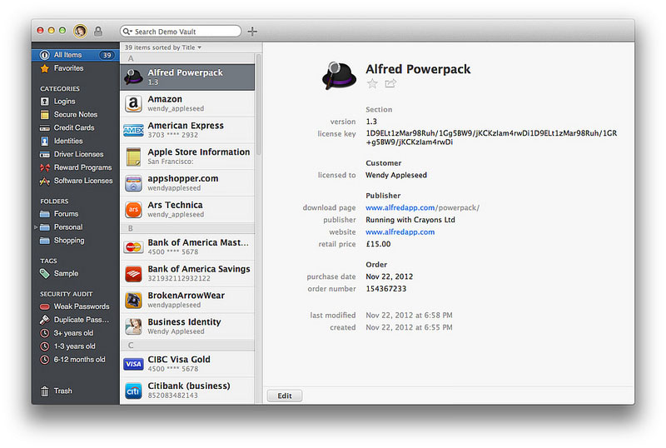Add new item with plus icon
666x448 pixels.
(252, 32)
